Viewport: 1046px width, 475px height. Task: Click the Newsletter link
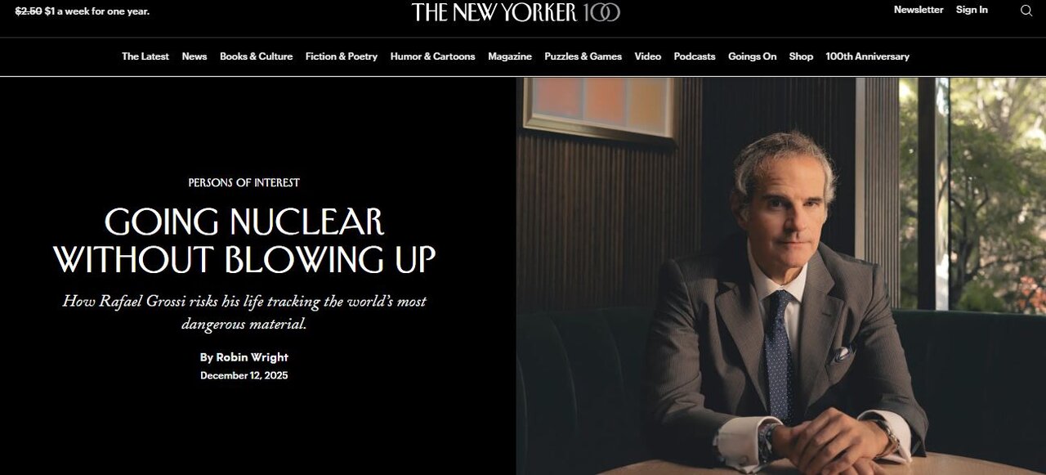pos(919,10)
